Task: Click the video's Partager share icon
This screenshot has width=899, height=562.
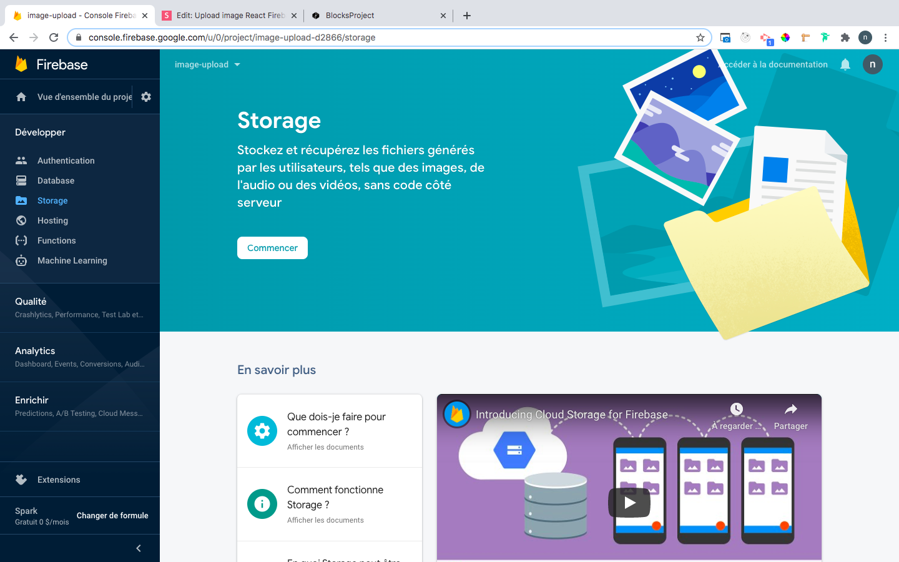Action: (791, 410)
